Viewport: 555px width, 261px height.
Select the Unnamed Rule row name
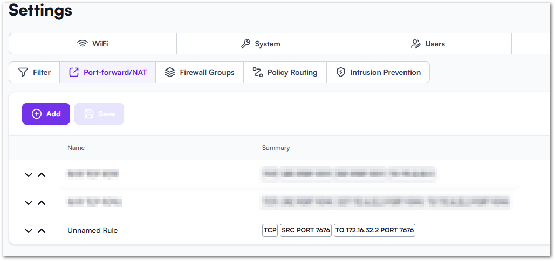92,230
